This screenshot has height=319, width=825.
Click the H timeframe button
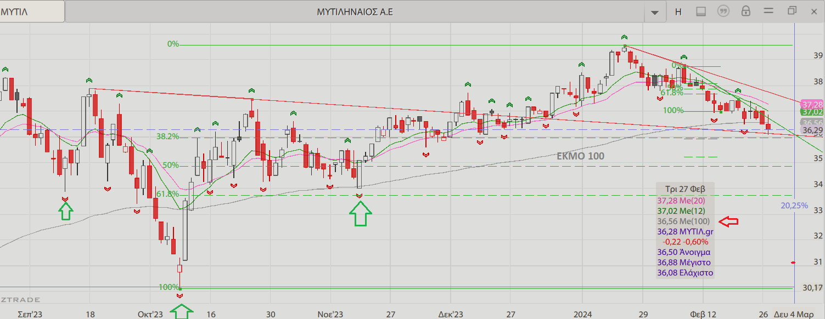pos(678,12)
